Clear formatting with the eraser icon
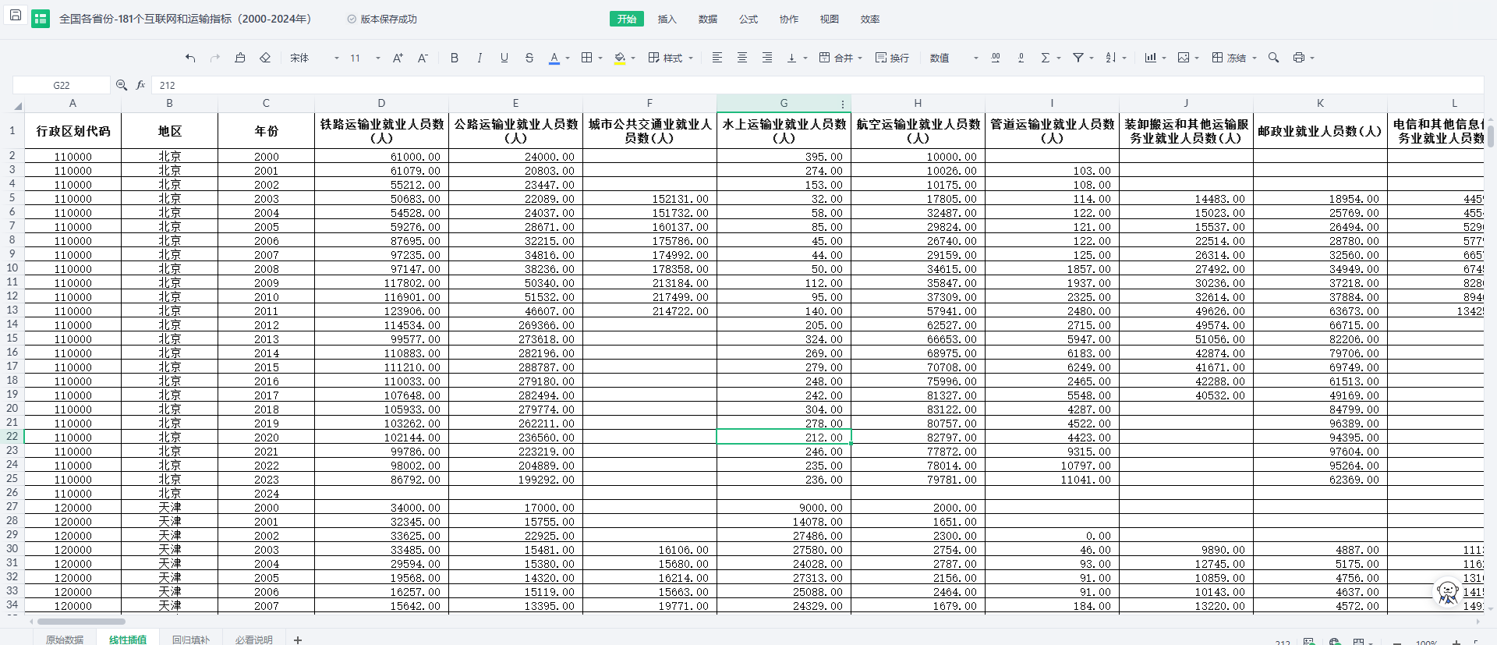Viewport: 1497px width, 645px height. [x=265, y=58]
